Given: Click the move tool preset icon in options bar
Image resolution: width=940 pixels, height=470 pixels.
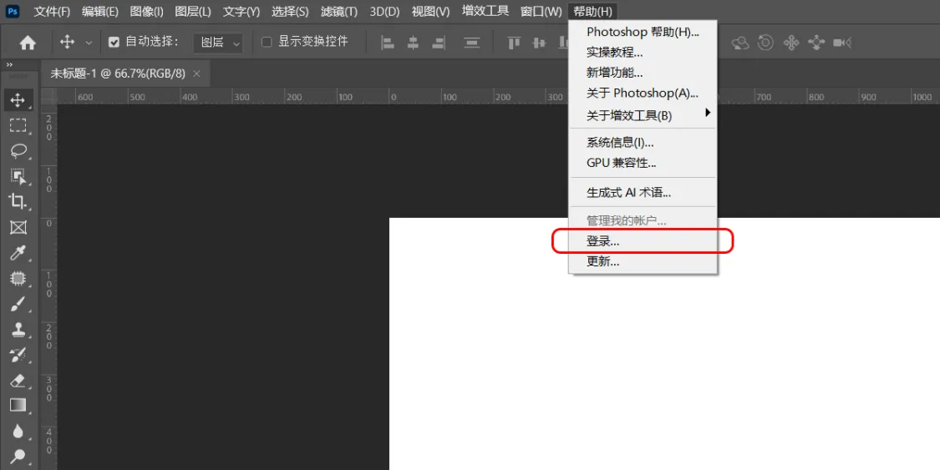Looking at the screenshot, I should pos(67,42).
